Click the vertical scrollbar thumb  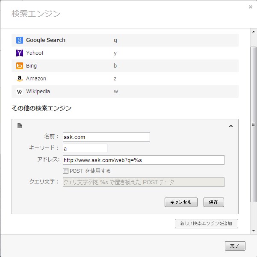click(x=254, y=124)
